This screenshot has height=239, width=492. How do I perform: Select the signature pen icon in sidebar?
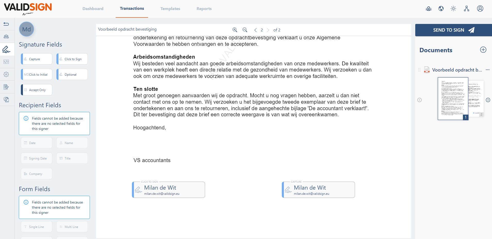tap(6, 49)
